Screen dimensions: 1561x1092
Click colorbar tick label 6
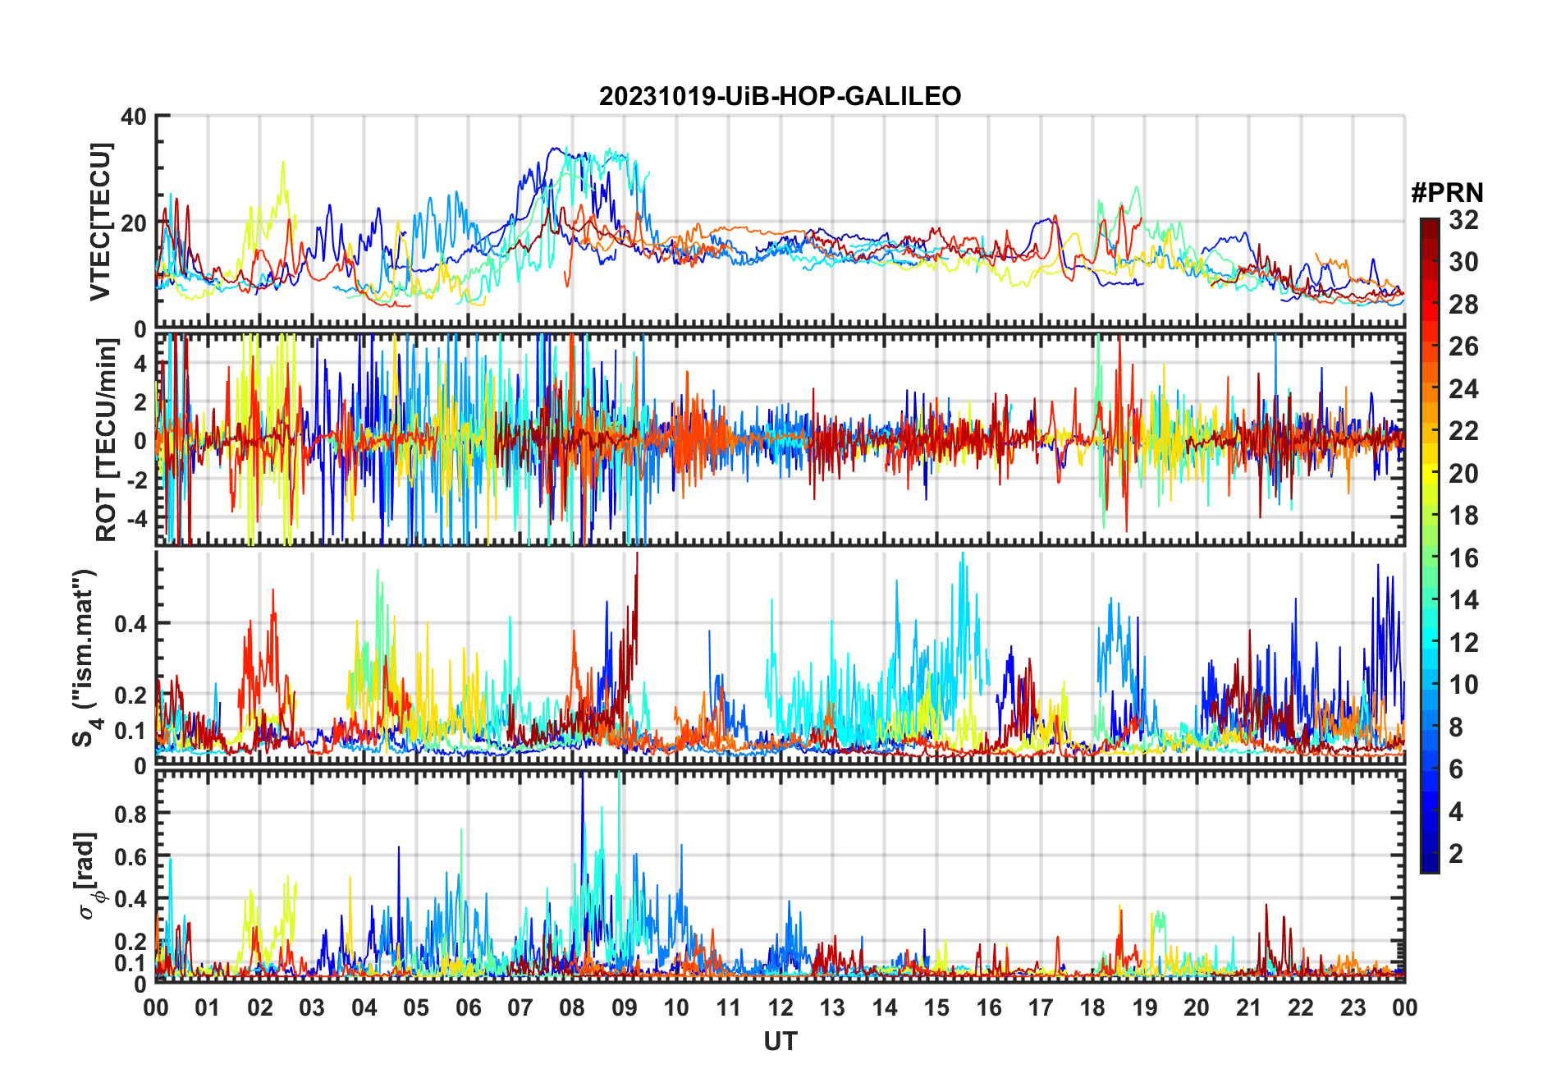pyautogui.click(x=1457, y=769)
